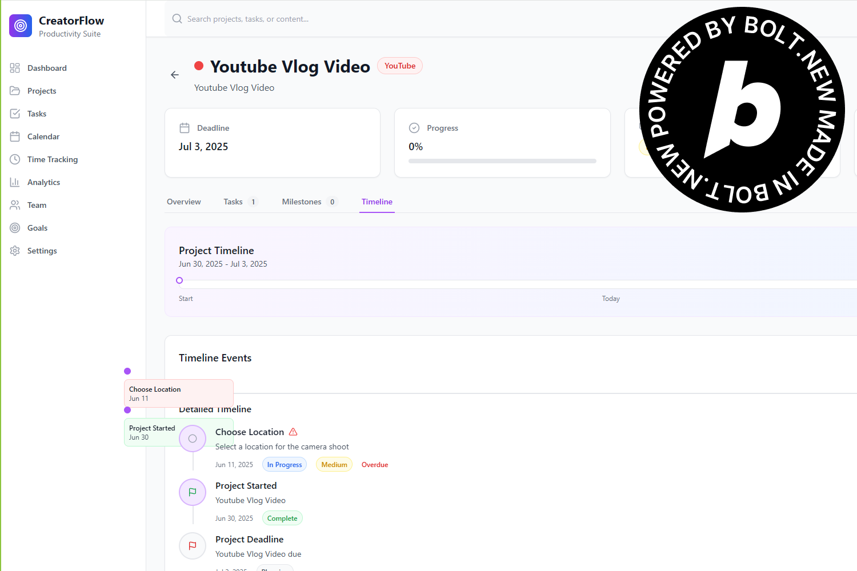Screen dimensions: 857x571
Task: Click the timeline start marker circle
Action: [x=179, y=280]
